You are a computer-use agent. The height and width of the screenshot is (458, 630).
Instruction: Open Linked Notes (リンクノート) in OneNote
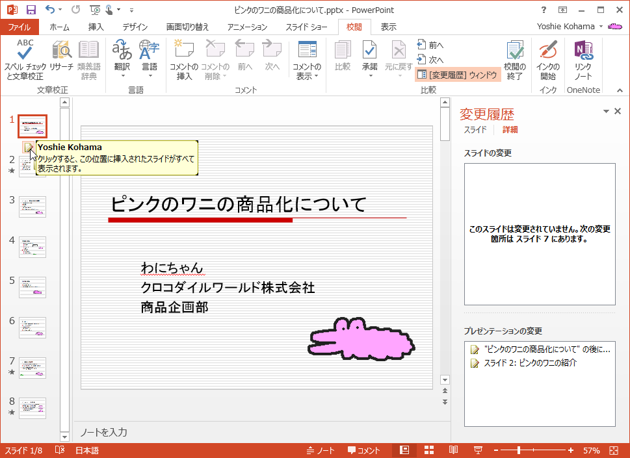583,51
